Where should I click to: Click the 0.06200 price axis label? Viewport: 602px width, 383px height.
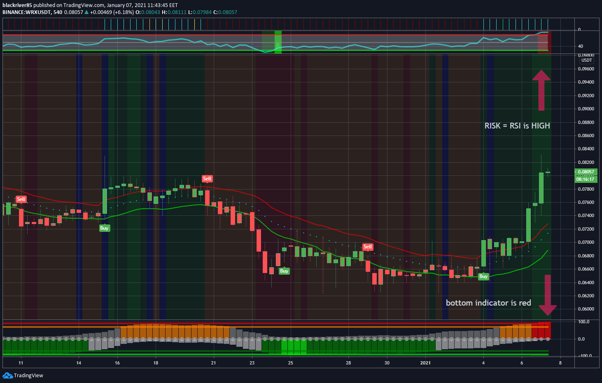pyautogui.click(x=586, y=296)
